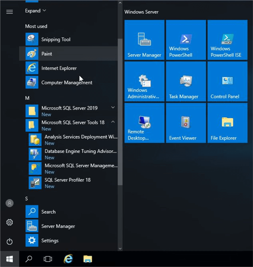Click the Remote Desktop tile
253x267 pixels.
point(144,123)
